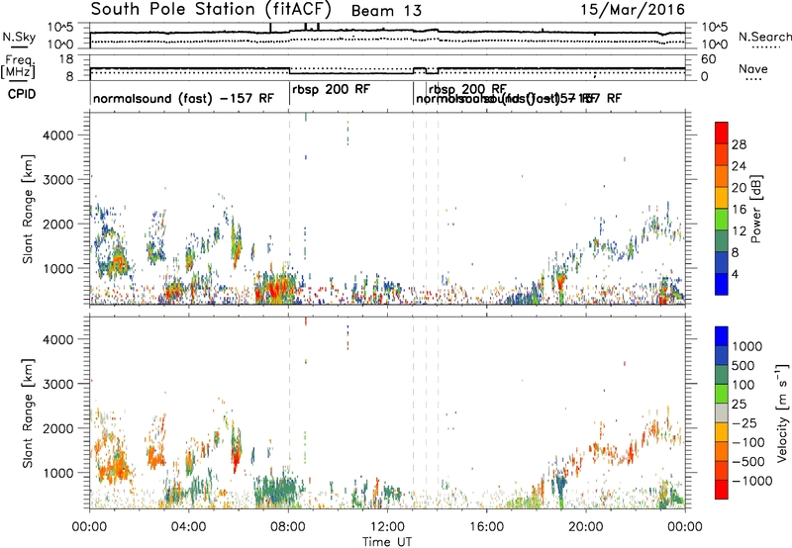The image size is (792, 548).
Task: Click the "4" tick on Power colorbar
Action: coord(736,275)
